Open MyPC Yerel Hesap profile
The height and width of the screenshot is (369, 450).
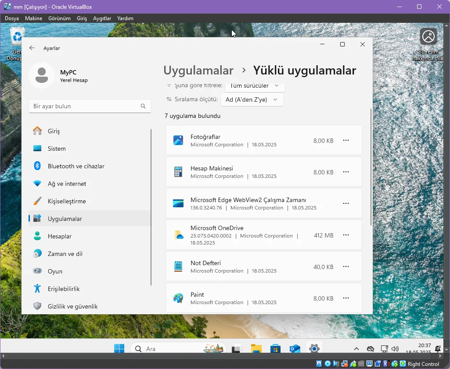tap(59, 76)
